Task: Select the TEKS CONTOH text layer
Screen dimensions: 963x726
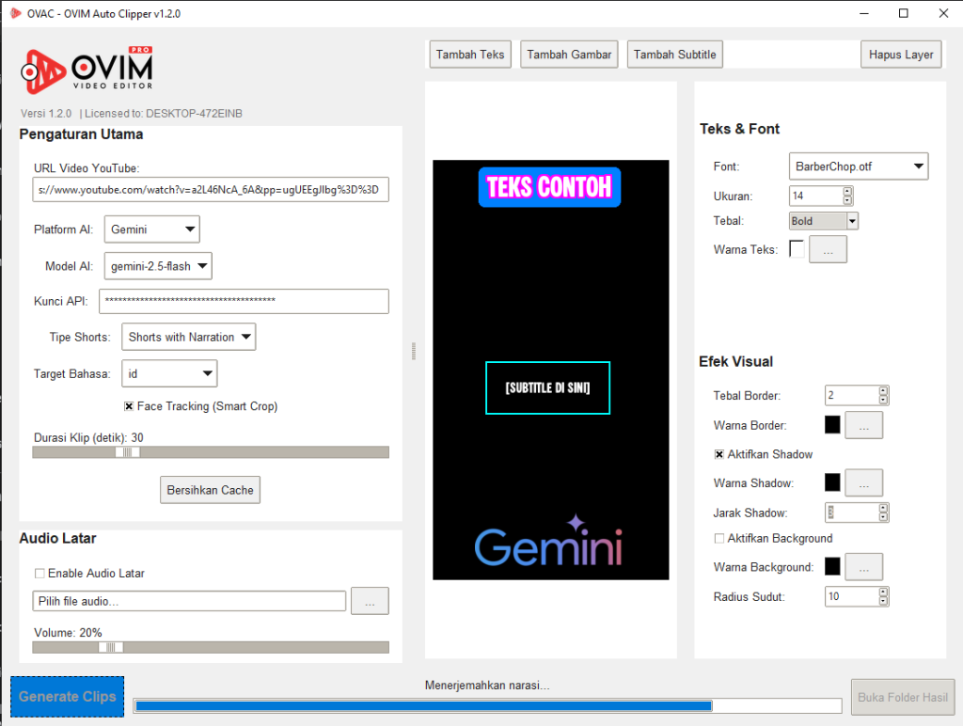Action: (x=549, y=187)
